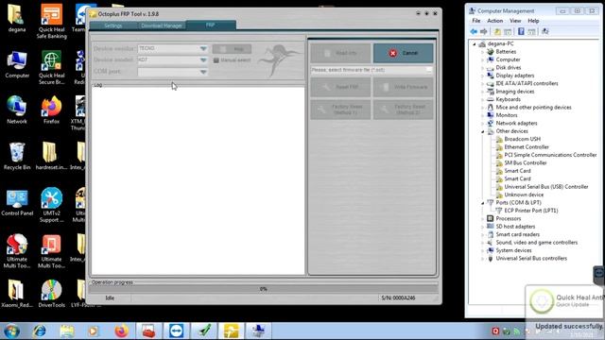
Task: Open Control Panel desktop shortcut
Action: point(17,202)
